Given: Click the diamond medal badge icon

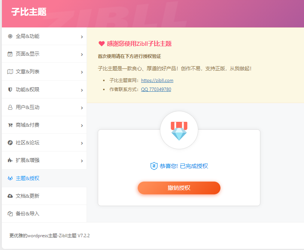Looking at the screenshot, I should point(179,131).
